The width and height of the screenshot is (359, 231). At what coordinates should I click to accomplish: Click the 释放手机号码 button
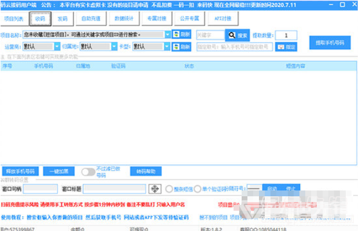pos(20,171)
